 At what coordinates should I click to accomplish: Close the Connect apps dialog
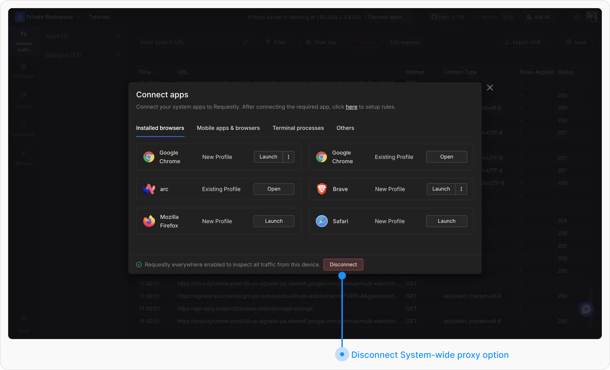pyautogui.click(x=490, y=88)
